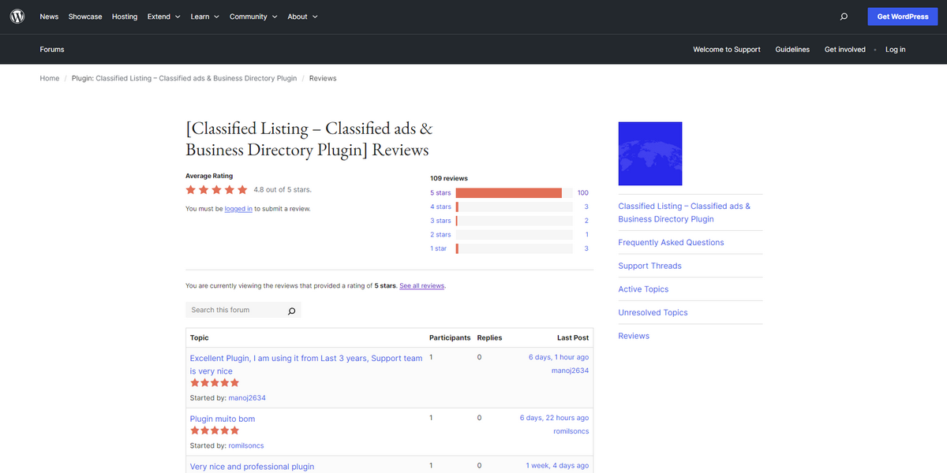Click the WordPress logo icon
Image resolution: width=947 pixels, height=473 pixels.
17,17
